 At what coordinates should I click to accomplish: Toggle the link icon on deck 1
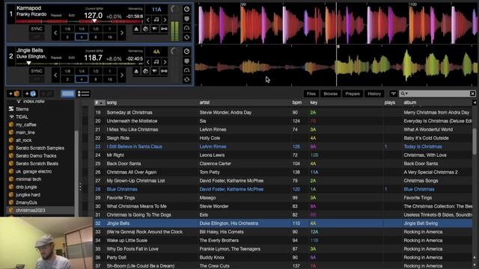coord(164,29)
